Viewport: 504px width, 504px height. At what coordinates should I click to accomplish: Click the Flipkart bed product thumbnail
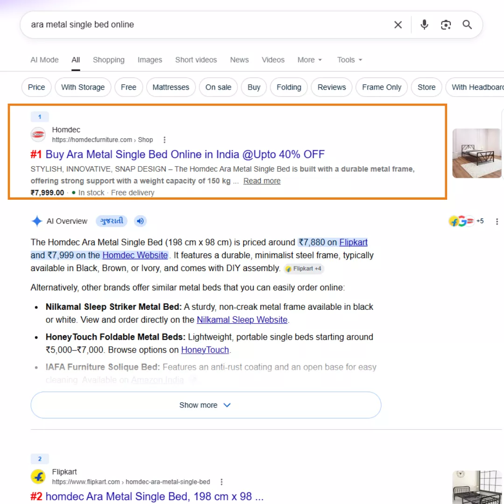(477, 487)
